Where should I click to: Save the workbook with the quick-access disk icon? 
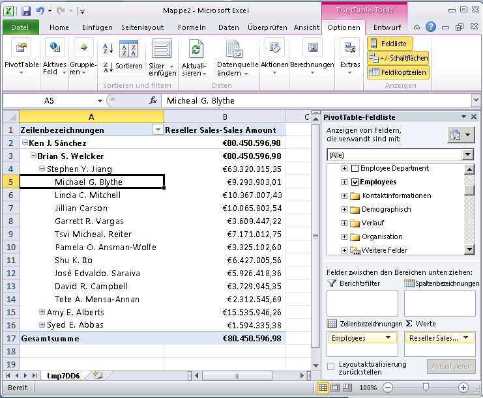tap(26, 10)
